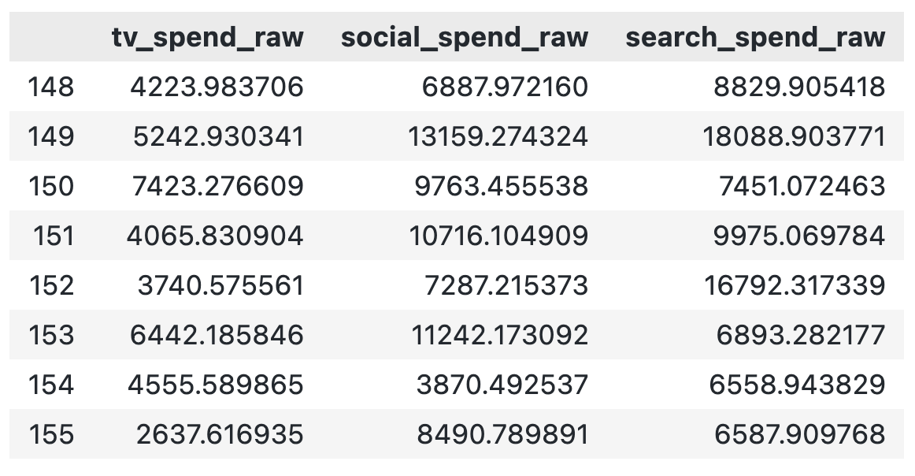Click social spend value 13159.274324

[x=498, y=136]
